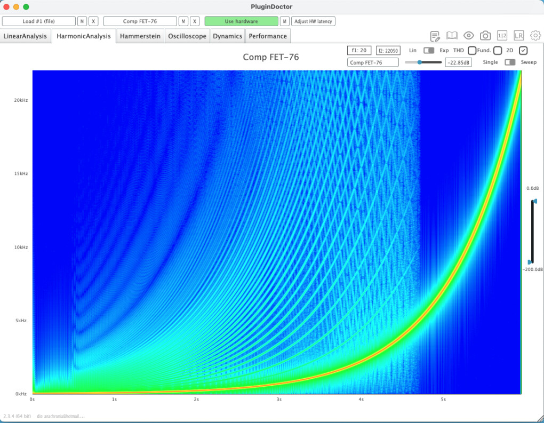Open the Hammerstein tab

tap(140, 36)
